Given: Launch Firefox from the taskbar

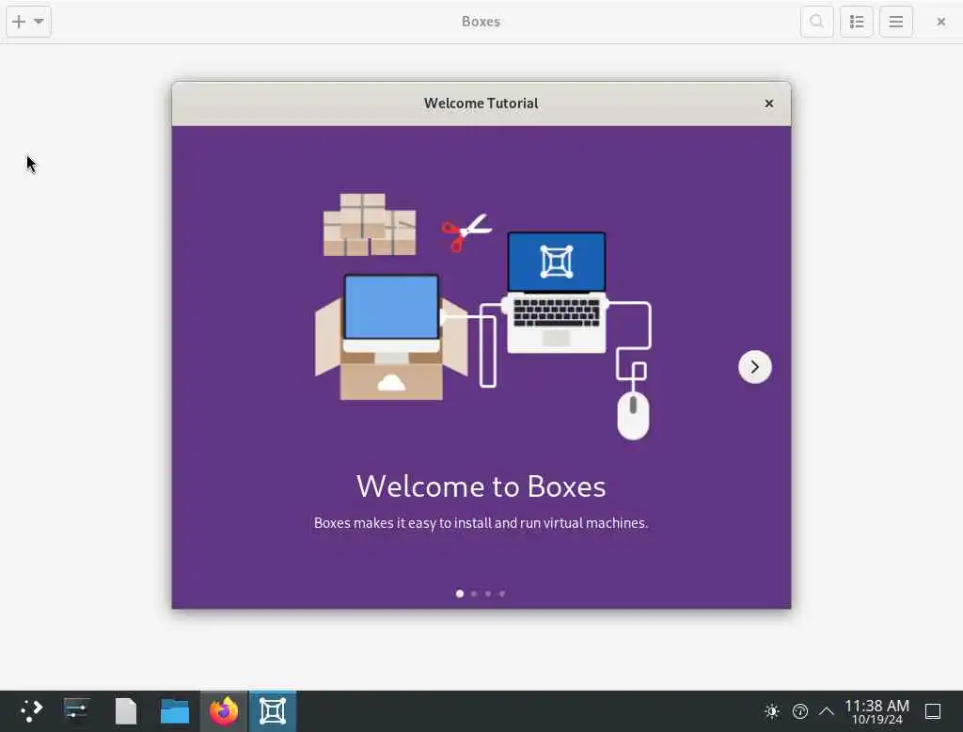Looking at the screenshot, I should pos(224,711).
